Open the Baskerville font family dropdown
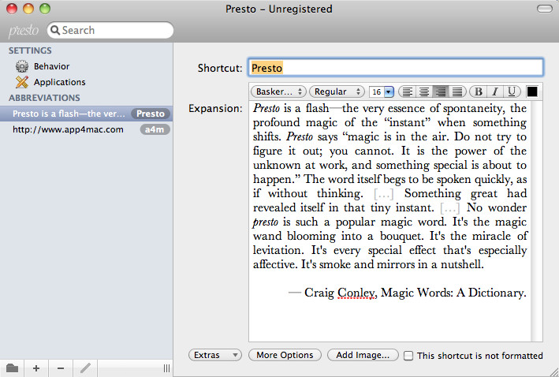559x377 pixels. point(279,91)
